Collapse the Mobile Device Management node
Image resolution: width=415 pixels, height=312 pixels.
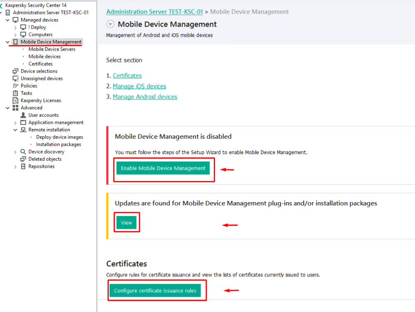pyautogui.click(x=7, y=42)
